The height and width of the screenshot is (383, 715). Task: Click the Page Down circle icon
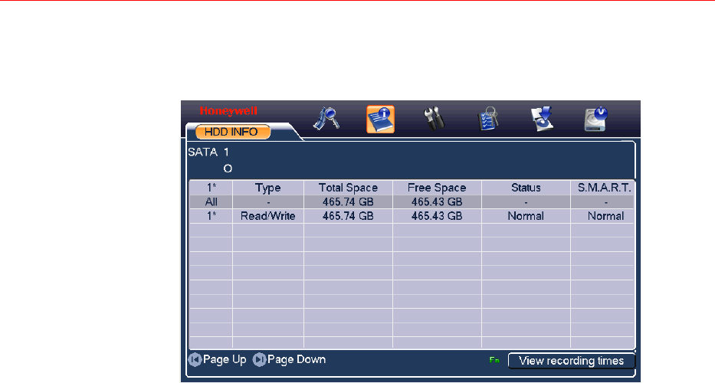260,360
